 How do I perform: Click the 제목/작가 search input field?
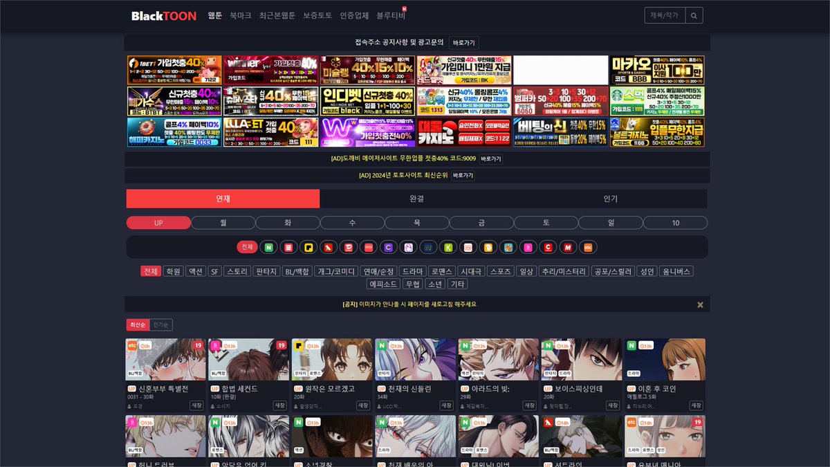pos(665,15)
